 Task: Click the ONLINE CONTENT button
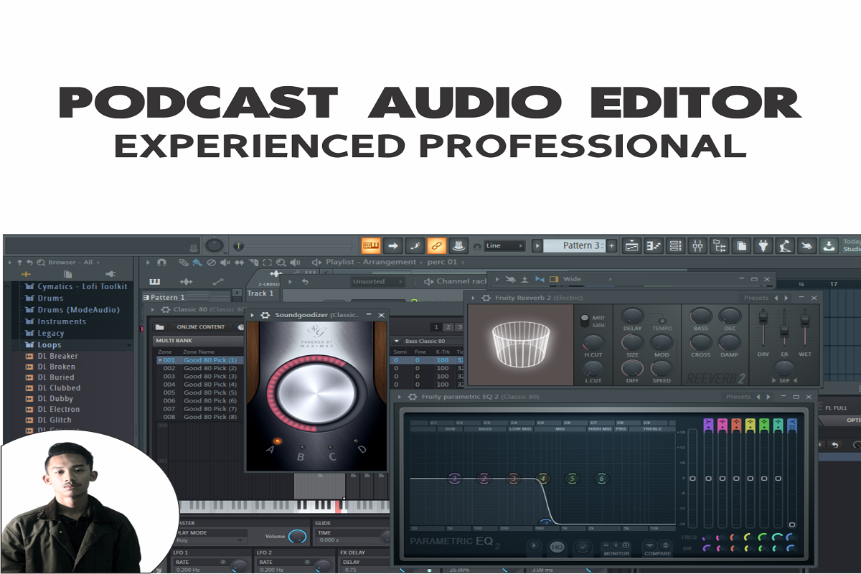click(201, 327)
